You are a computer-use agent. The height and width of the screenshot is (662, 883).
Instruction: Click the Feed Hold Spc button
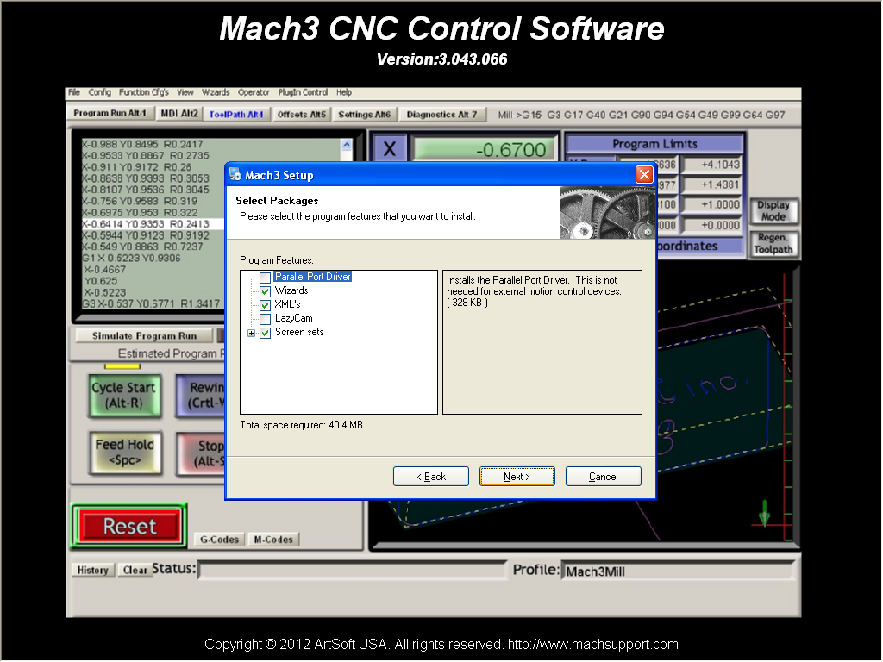click(124, 453)
